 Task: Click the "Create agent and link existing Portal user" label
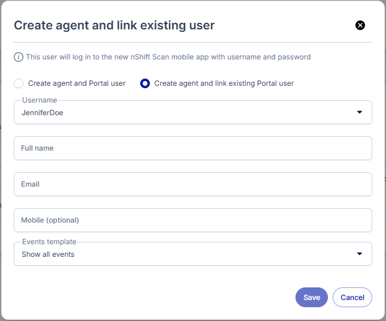(224, 83)
